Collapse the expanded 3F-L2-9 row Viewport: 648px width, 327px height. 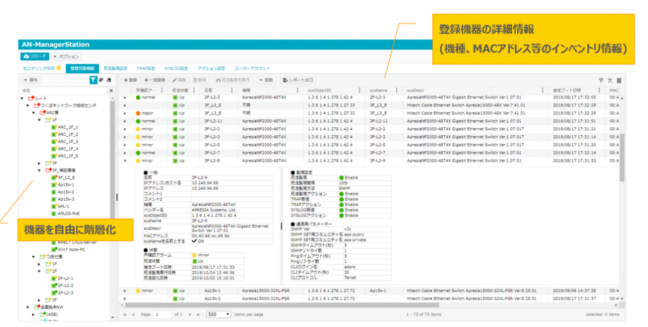click(125, 161)
